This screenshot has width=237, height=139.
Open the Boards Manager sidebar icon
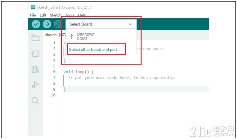tap(35, 54)
